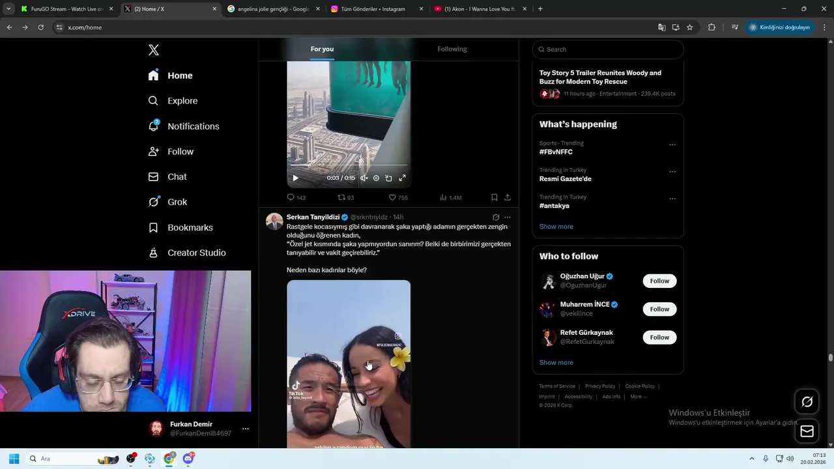Image resolution: width=834 pixels, height=469 pixels.
Task: Open the Follow page in sidebar
Action: [x=171, y=152]
